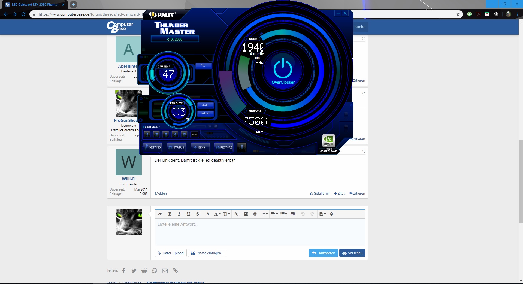Open the BIOS tab in ThunderMaster
Screen dimensions: 523x284
(200, 147)
